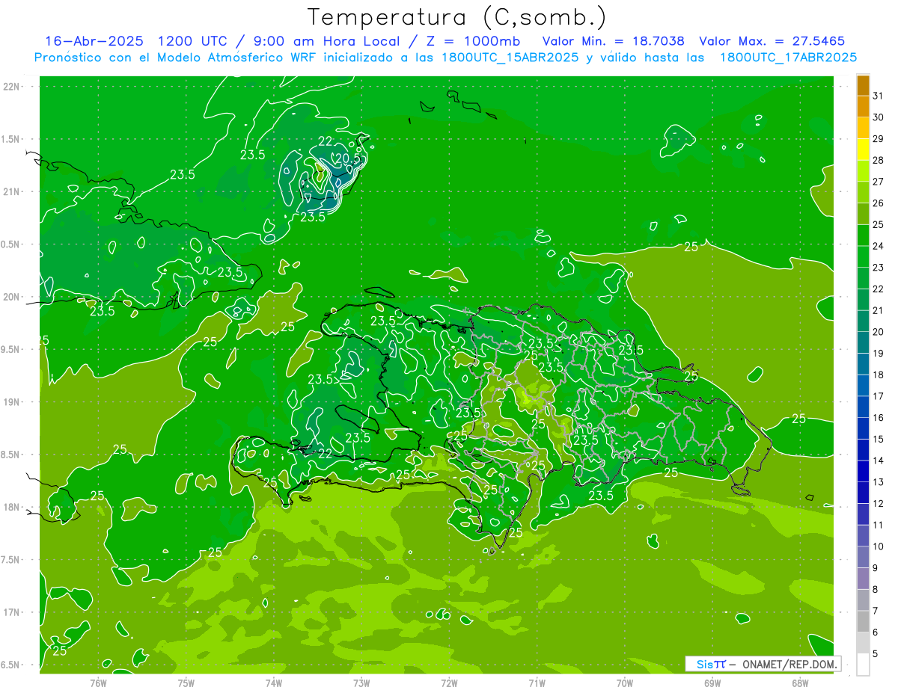The image size is (898, 693).
Task: Click the '70W' longitude axis label
Action: pos(625,683)
